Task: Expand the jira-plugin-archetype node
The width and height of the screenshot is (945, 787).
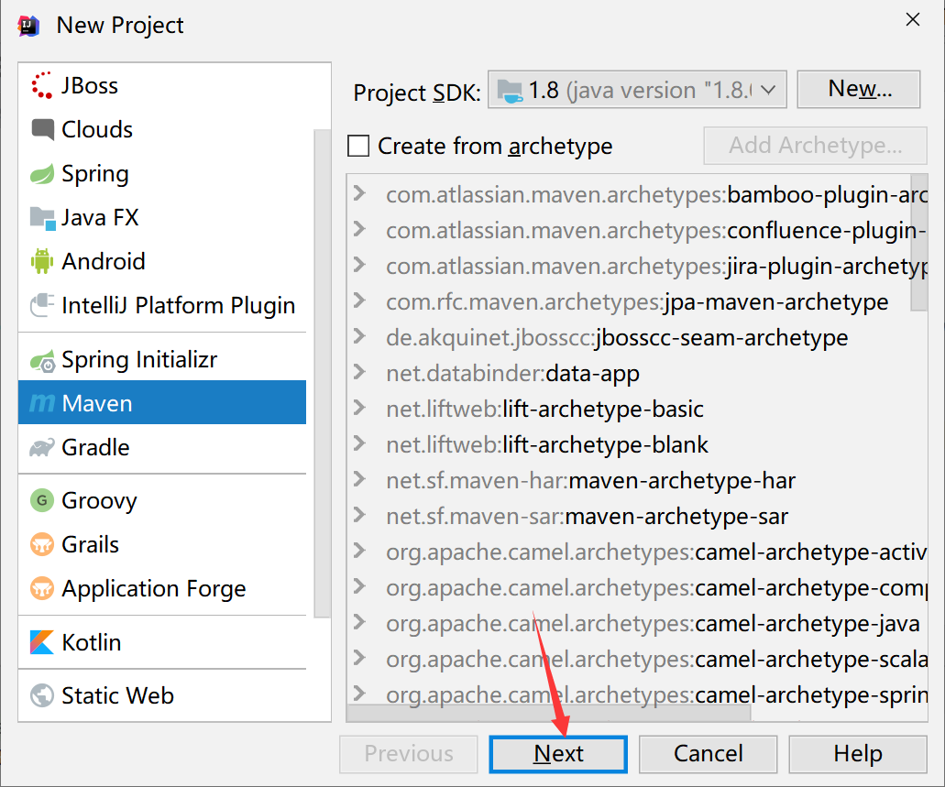Action: pyautogui.click(x=360, y=265)
